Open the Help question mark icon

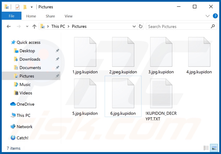tap(215, 16)
